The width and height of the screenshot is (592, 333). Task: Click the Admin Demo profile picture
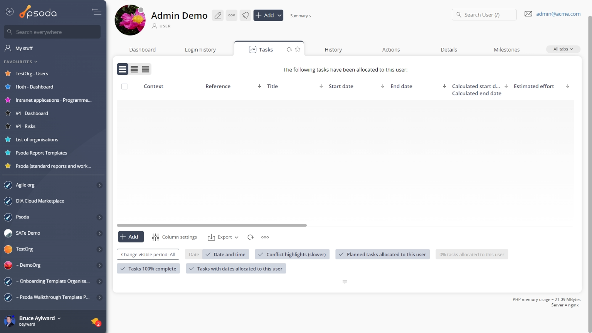coord(130,20)
